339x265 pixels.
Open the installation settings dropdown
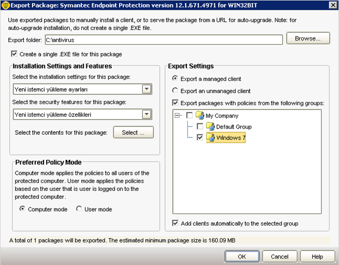pyautogui.click(x=146, y=89)
